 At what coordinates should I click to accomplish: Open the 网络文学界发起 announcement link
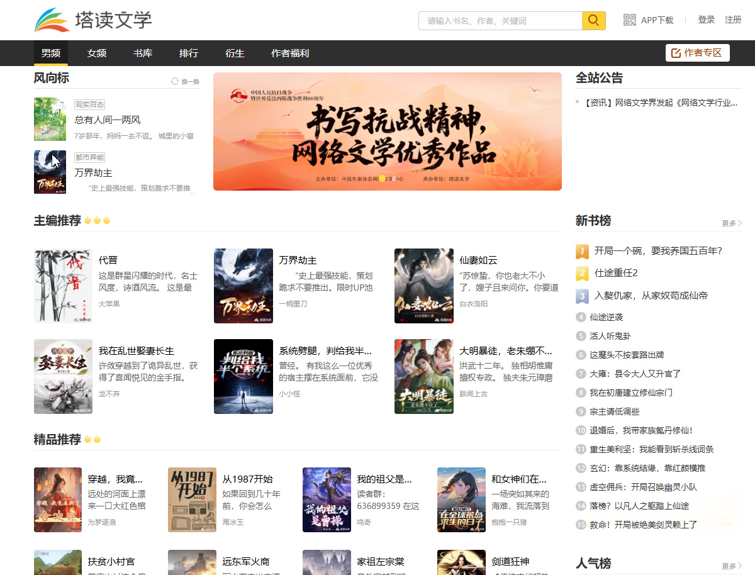coord(661,103)
